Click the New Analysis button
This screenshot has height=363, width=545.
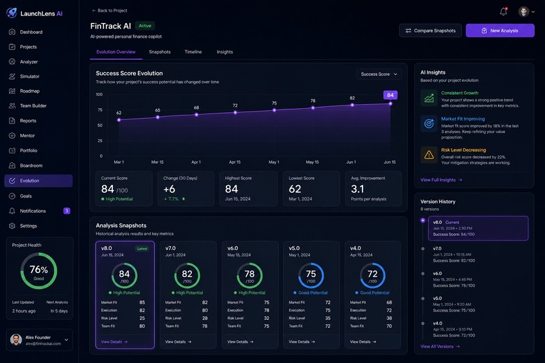point(500,30)
